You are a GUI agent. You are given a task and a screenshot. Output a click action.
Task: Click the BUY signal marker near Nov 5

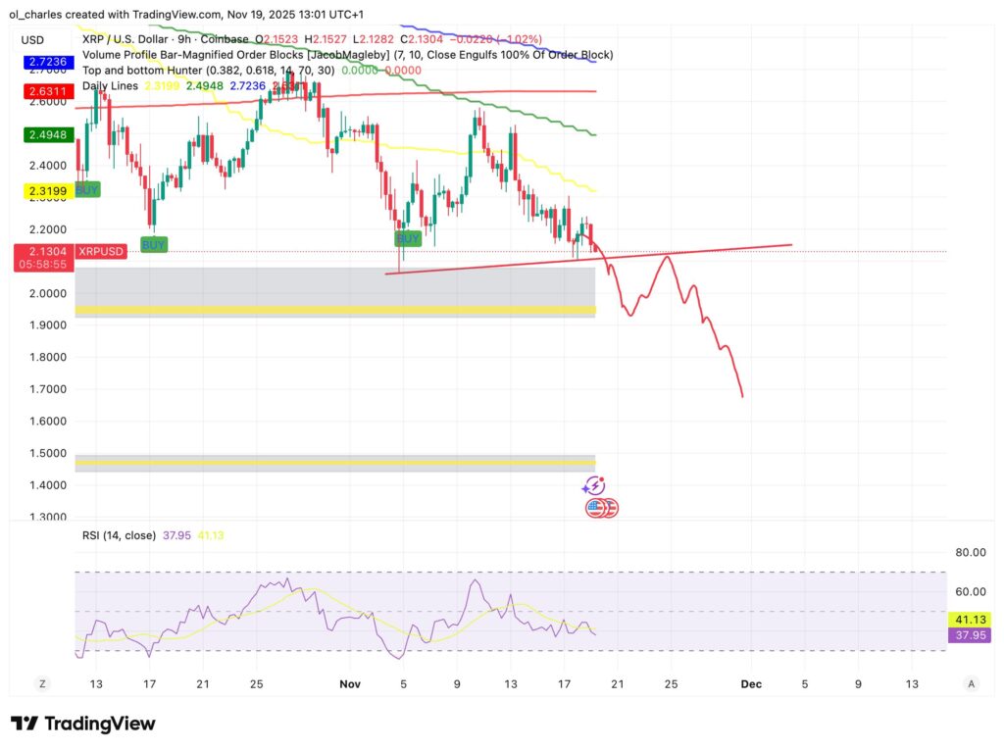coord(407,238)
